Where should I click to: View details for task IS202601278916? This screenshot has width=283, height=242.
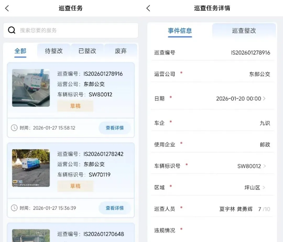115,128
